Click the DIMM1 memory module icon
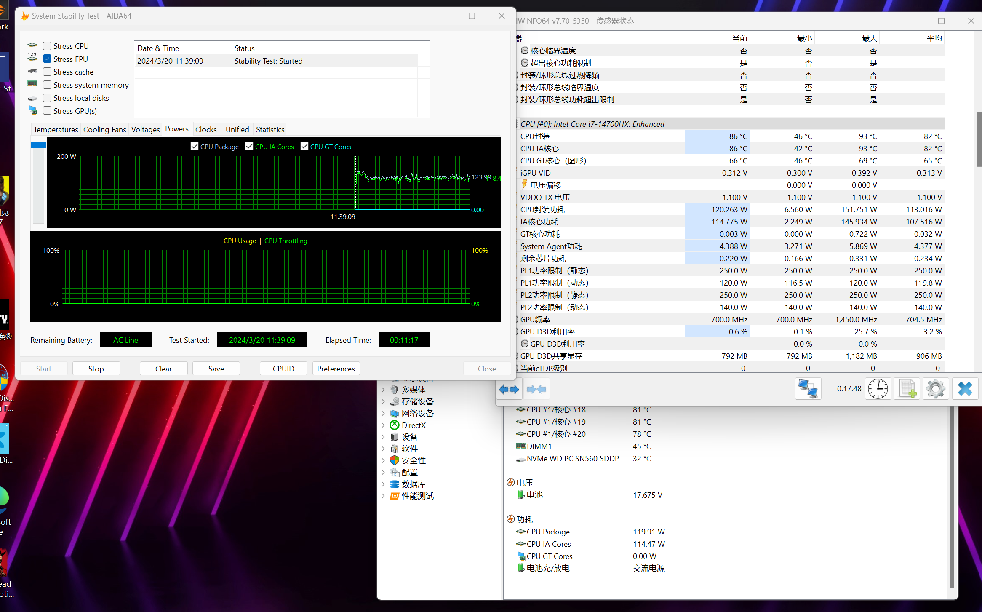The width and height of the screenshot is (982, 612). coord(521,446)
